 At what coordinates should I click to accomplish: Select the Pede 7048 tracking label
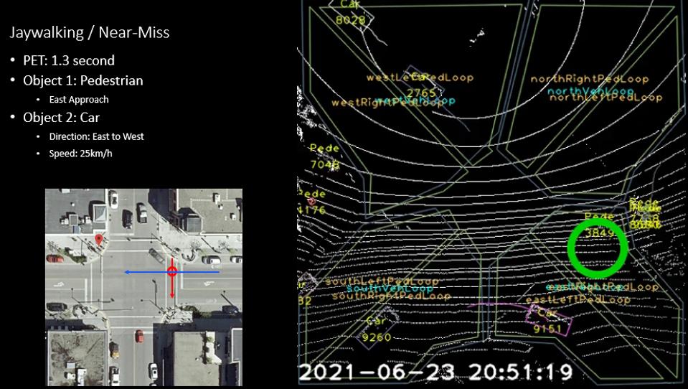point(325,157)
